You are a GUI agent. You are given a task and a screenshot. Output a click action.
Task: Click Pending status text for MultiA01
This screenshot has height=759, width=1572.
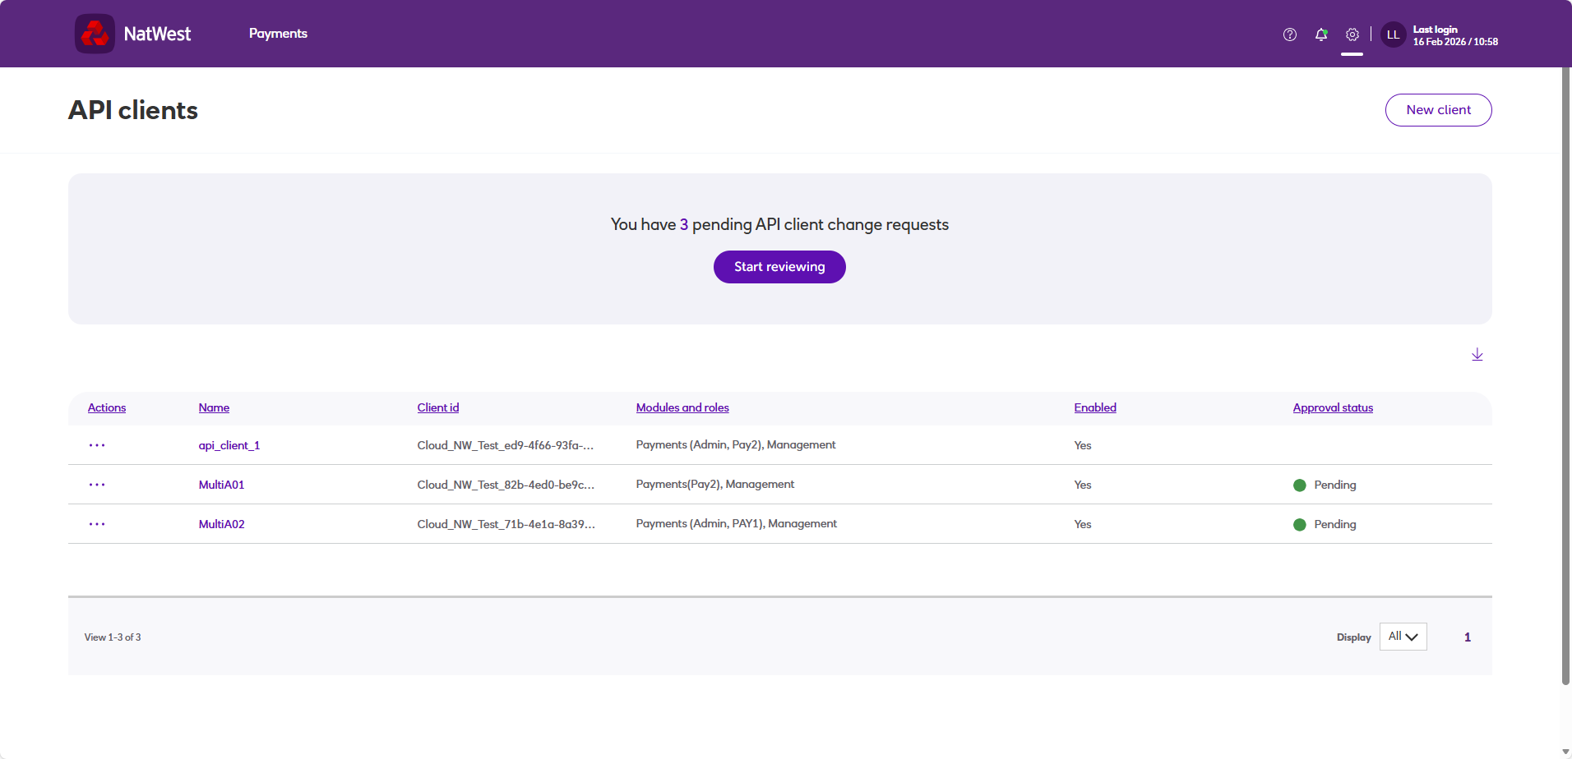pos(1335,485)
